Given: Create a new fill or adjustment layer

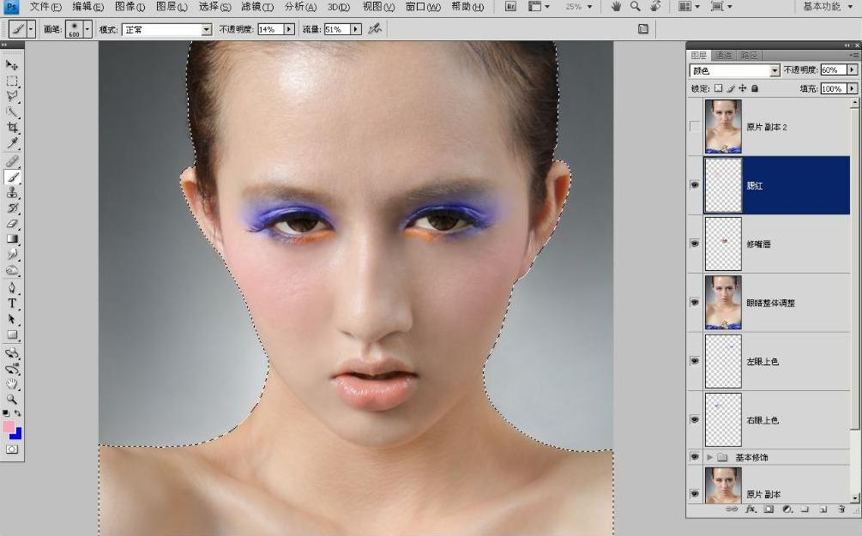Looking at the screenshot, I should [787, 509].
